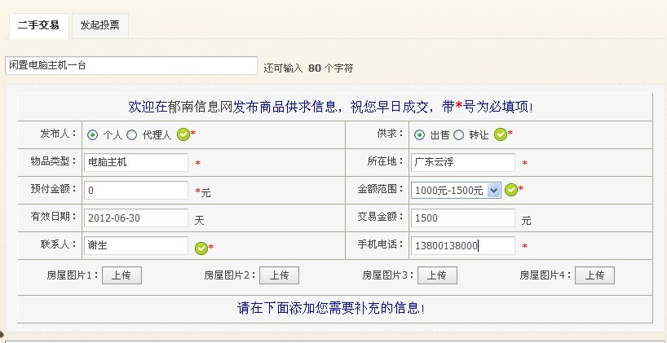Click the 发布人 label

tap(59, 134)
